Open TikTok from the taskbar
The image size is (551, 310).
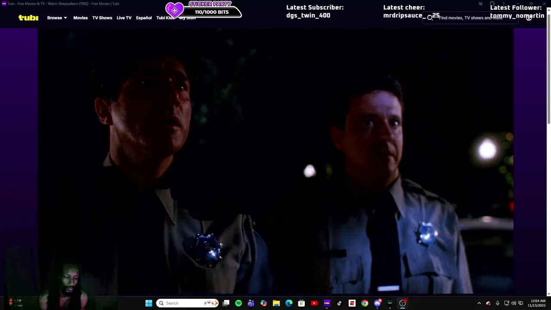click(x=339, y=303)
